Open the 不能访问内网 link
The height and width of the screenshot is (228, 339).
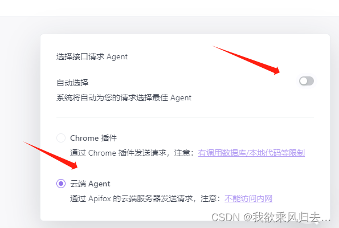(x=248, y=198)
